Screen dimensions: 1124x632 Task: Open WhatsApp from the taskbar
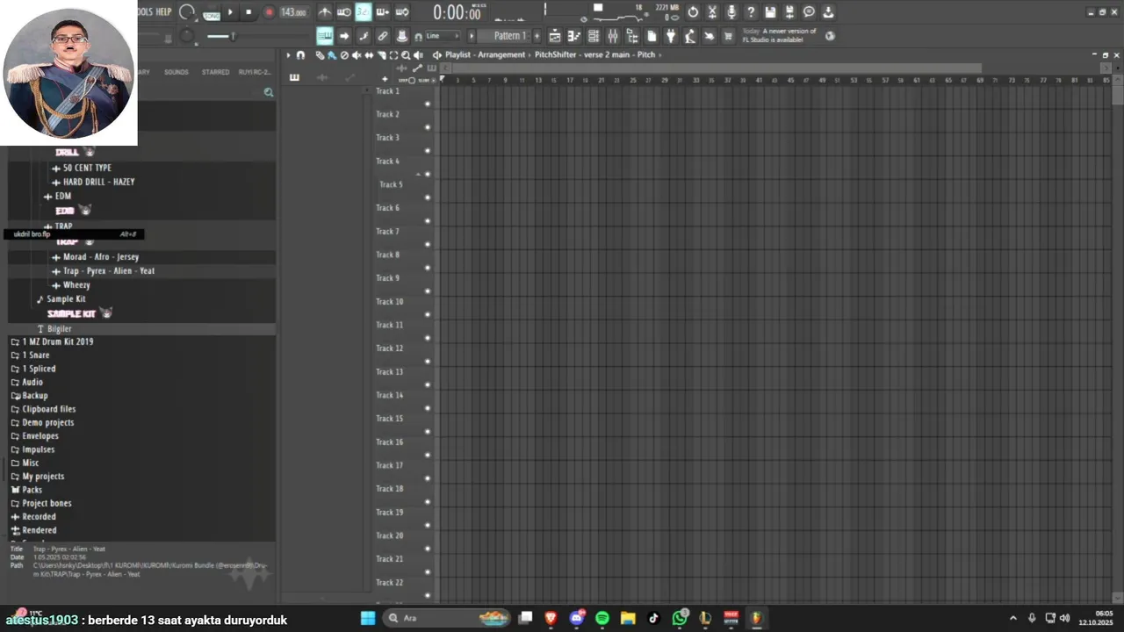pyautogui.click(x=680, y=618)
